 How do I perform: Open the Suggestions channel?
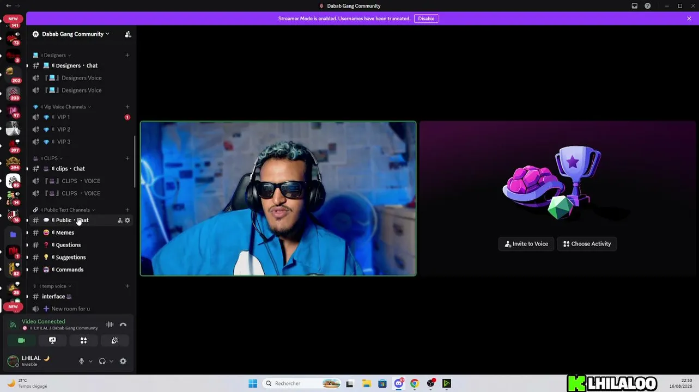[81, 257]
